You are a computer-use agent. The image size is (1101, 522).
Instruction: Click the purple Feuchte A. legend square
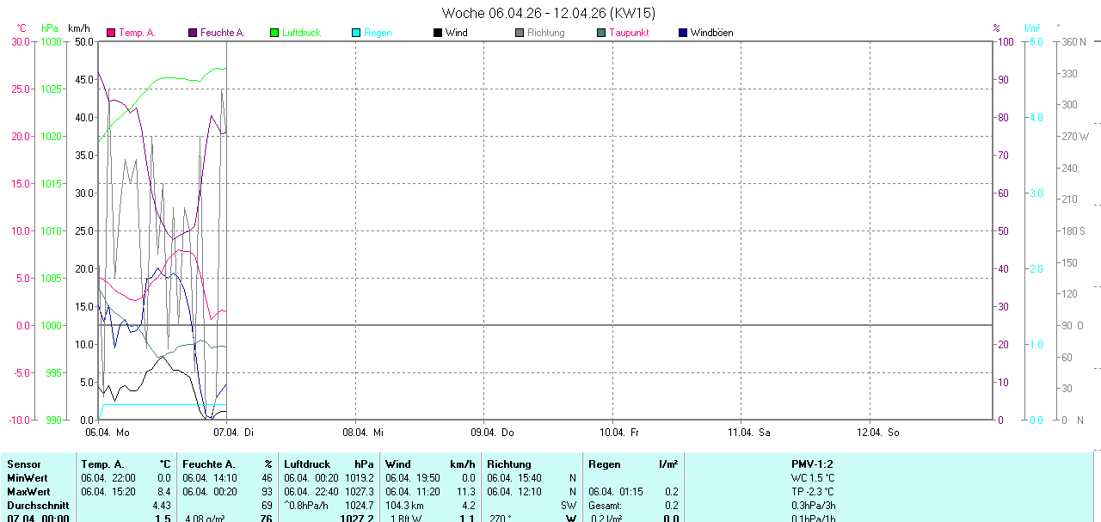pos(193,33)
